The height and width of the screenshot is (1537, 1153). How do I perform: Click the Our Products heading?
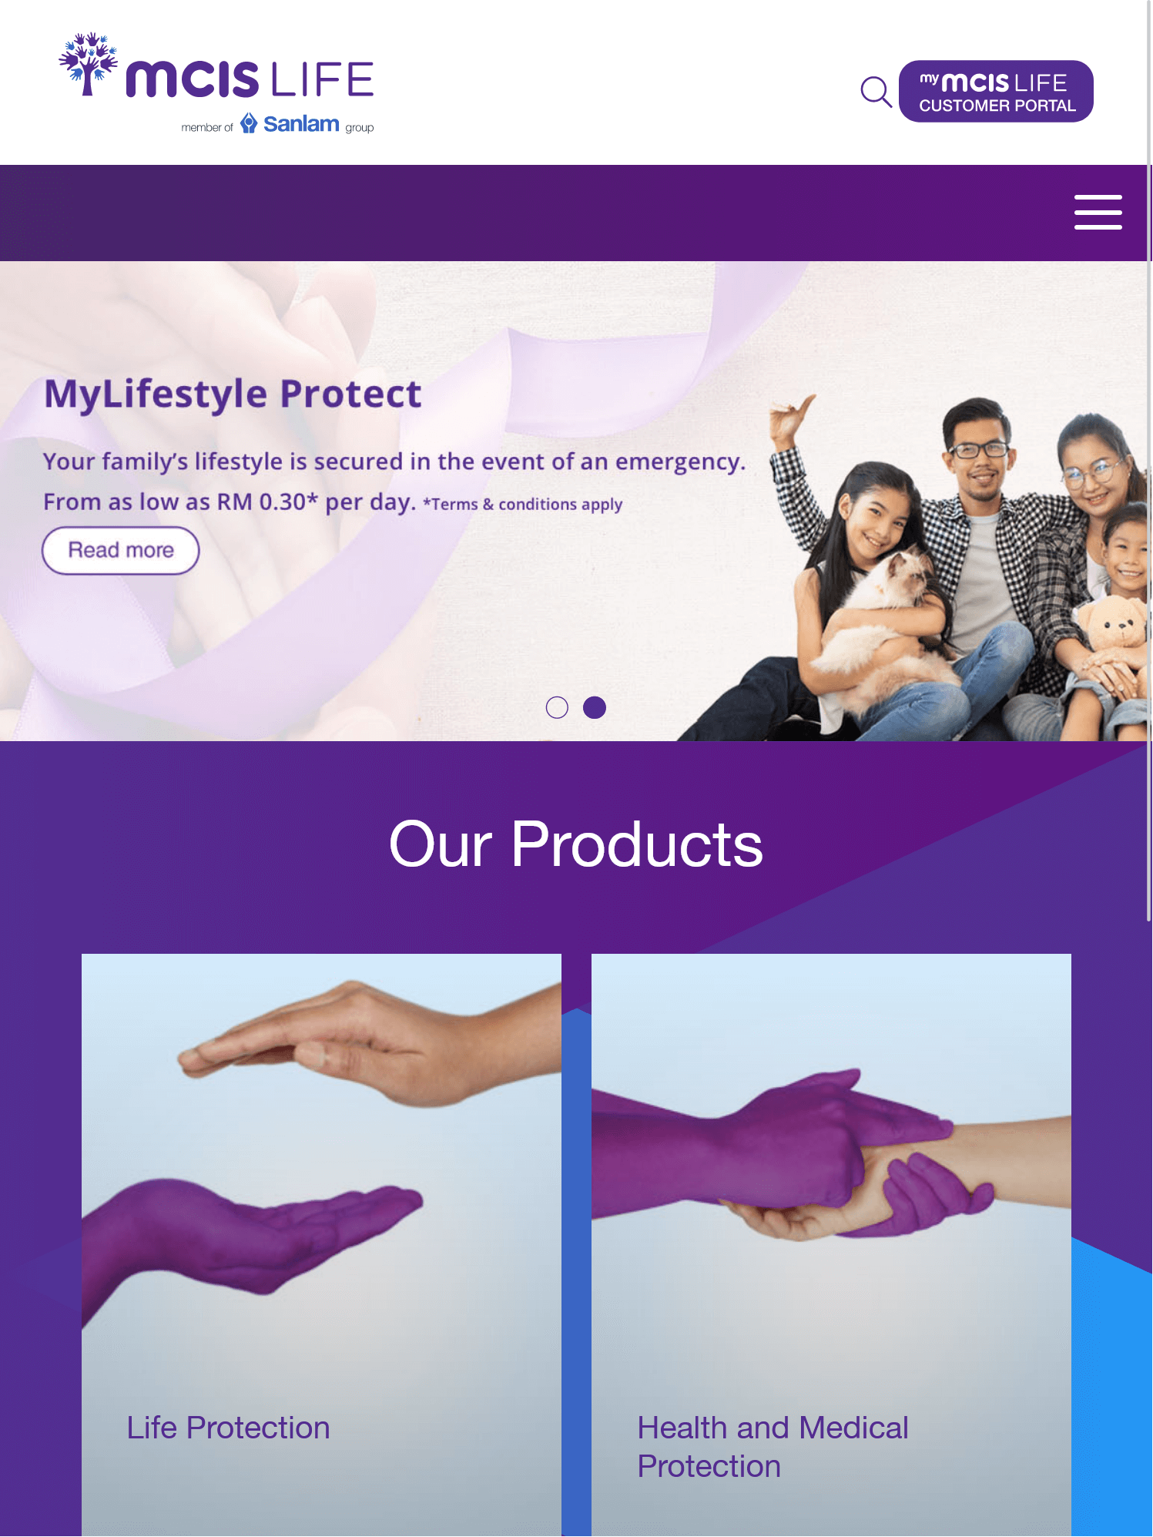pyautogui.click(x=576, y=844)
